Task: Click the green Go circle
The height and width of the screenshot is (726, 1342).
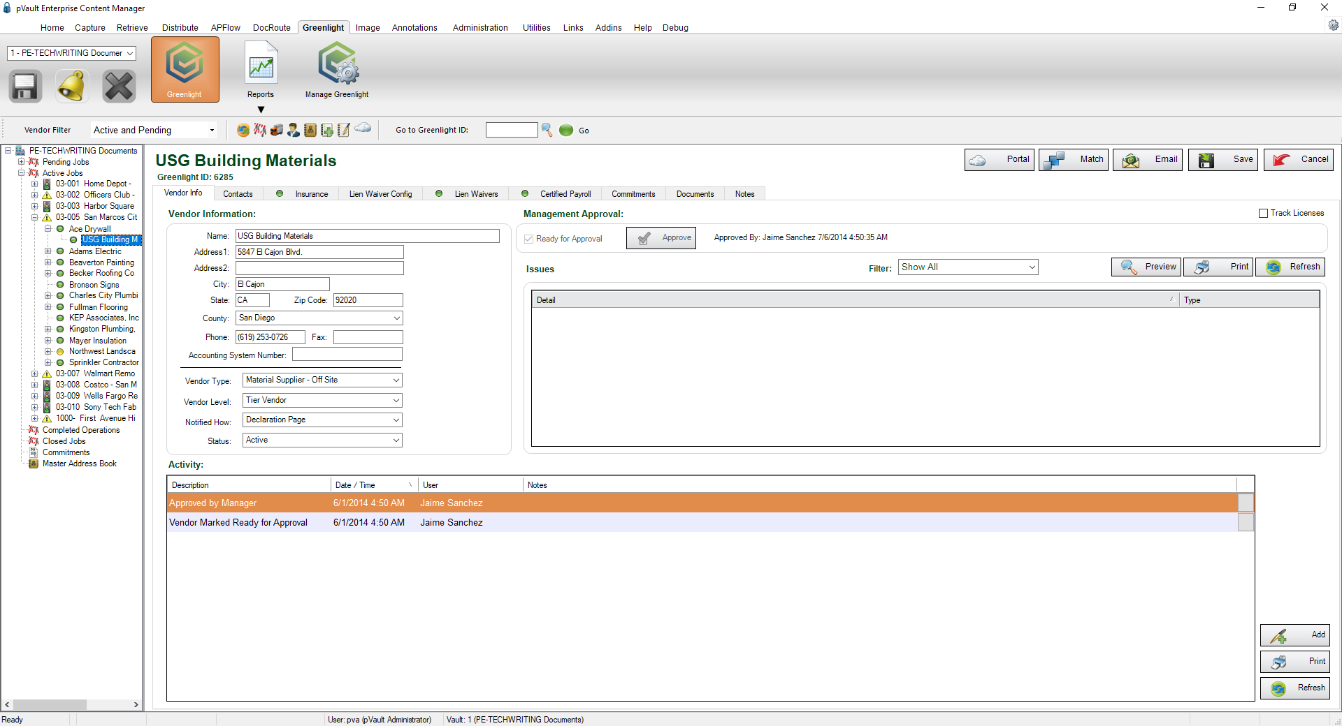Action: point(566,130)
